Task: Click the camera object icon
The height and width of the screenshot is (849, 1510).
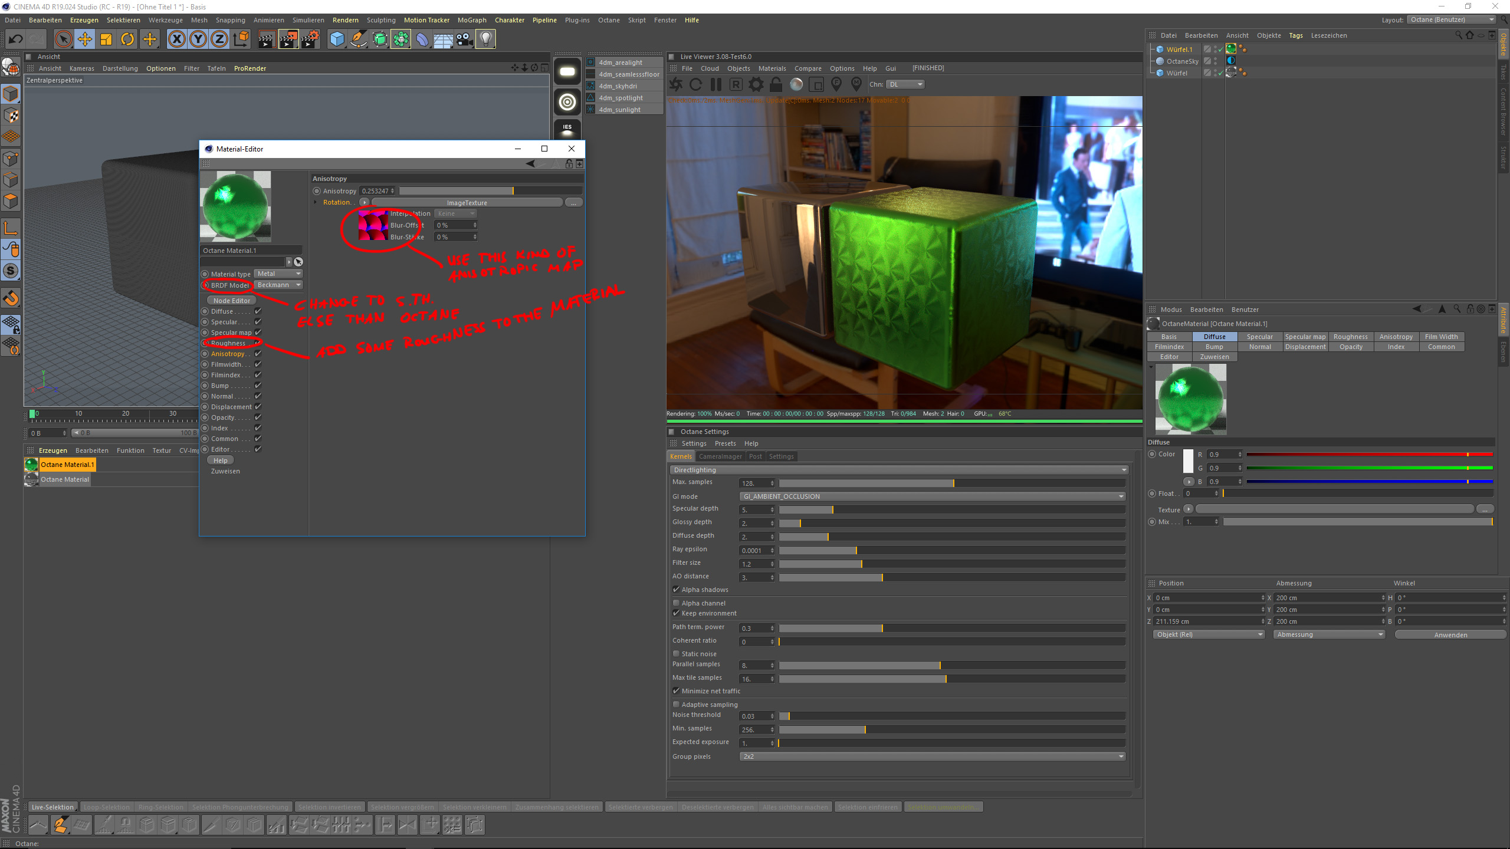Action: [464, 40]
